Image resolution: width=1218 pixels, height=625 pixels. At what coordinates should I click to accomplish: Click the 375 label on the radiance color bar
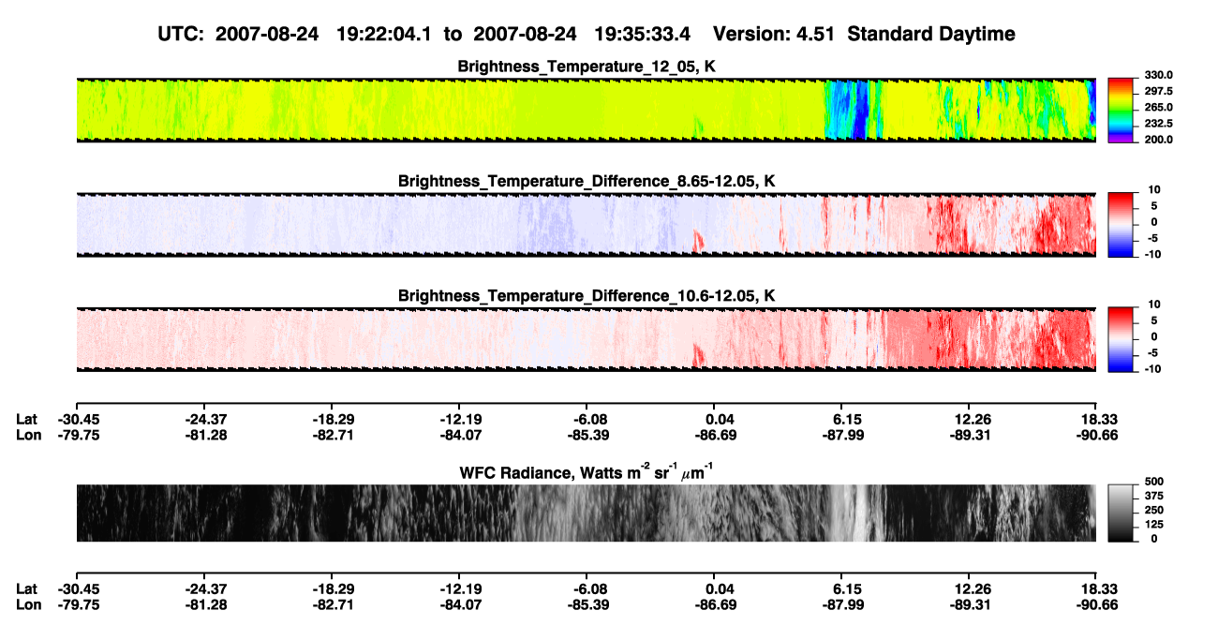pos(1154,498)
